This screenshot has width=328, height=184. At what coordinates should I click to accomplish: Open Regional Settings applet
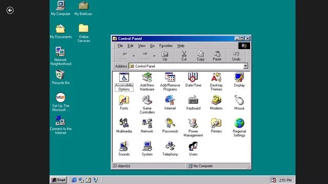239,128
